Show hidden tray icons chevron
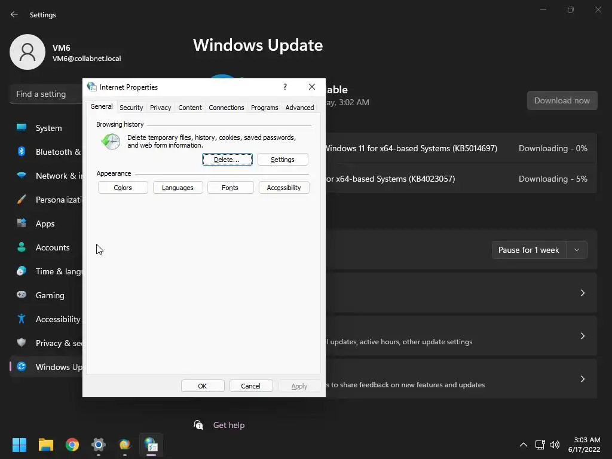The height and width of the screenshot is (459, 612). [x=524, y=445]
